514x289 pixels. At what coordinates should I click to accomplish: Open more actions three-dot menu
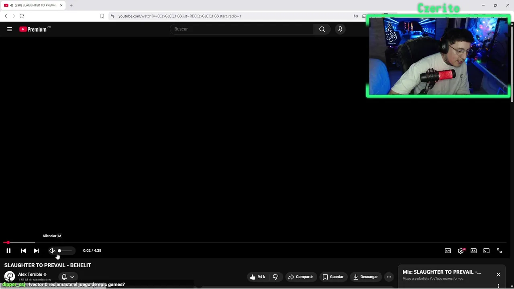(x=389, y=277)
